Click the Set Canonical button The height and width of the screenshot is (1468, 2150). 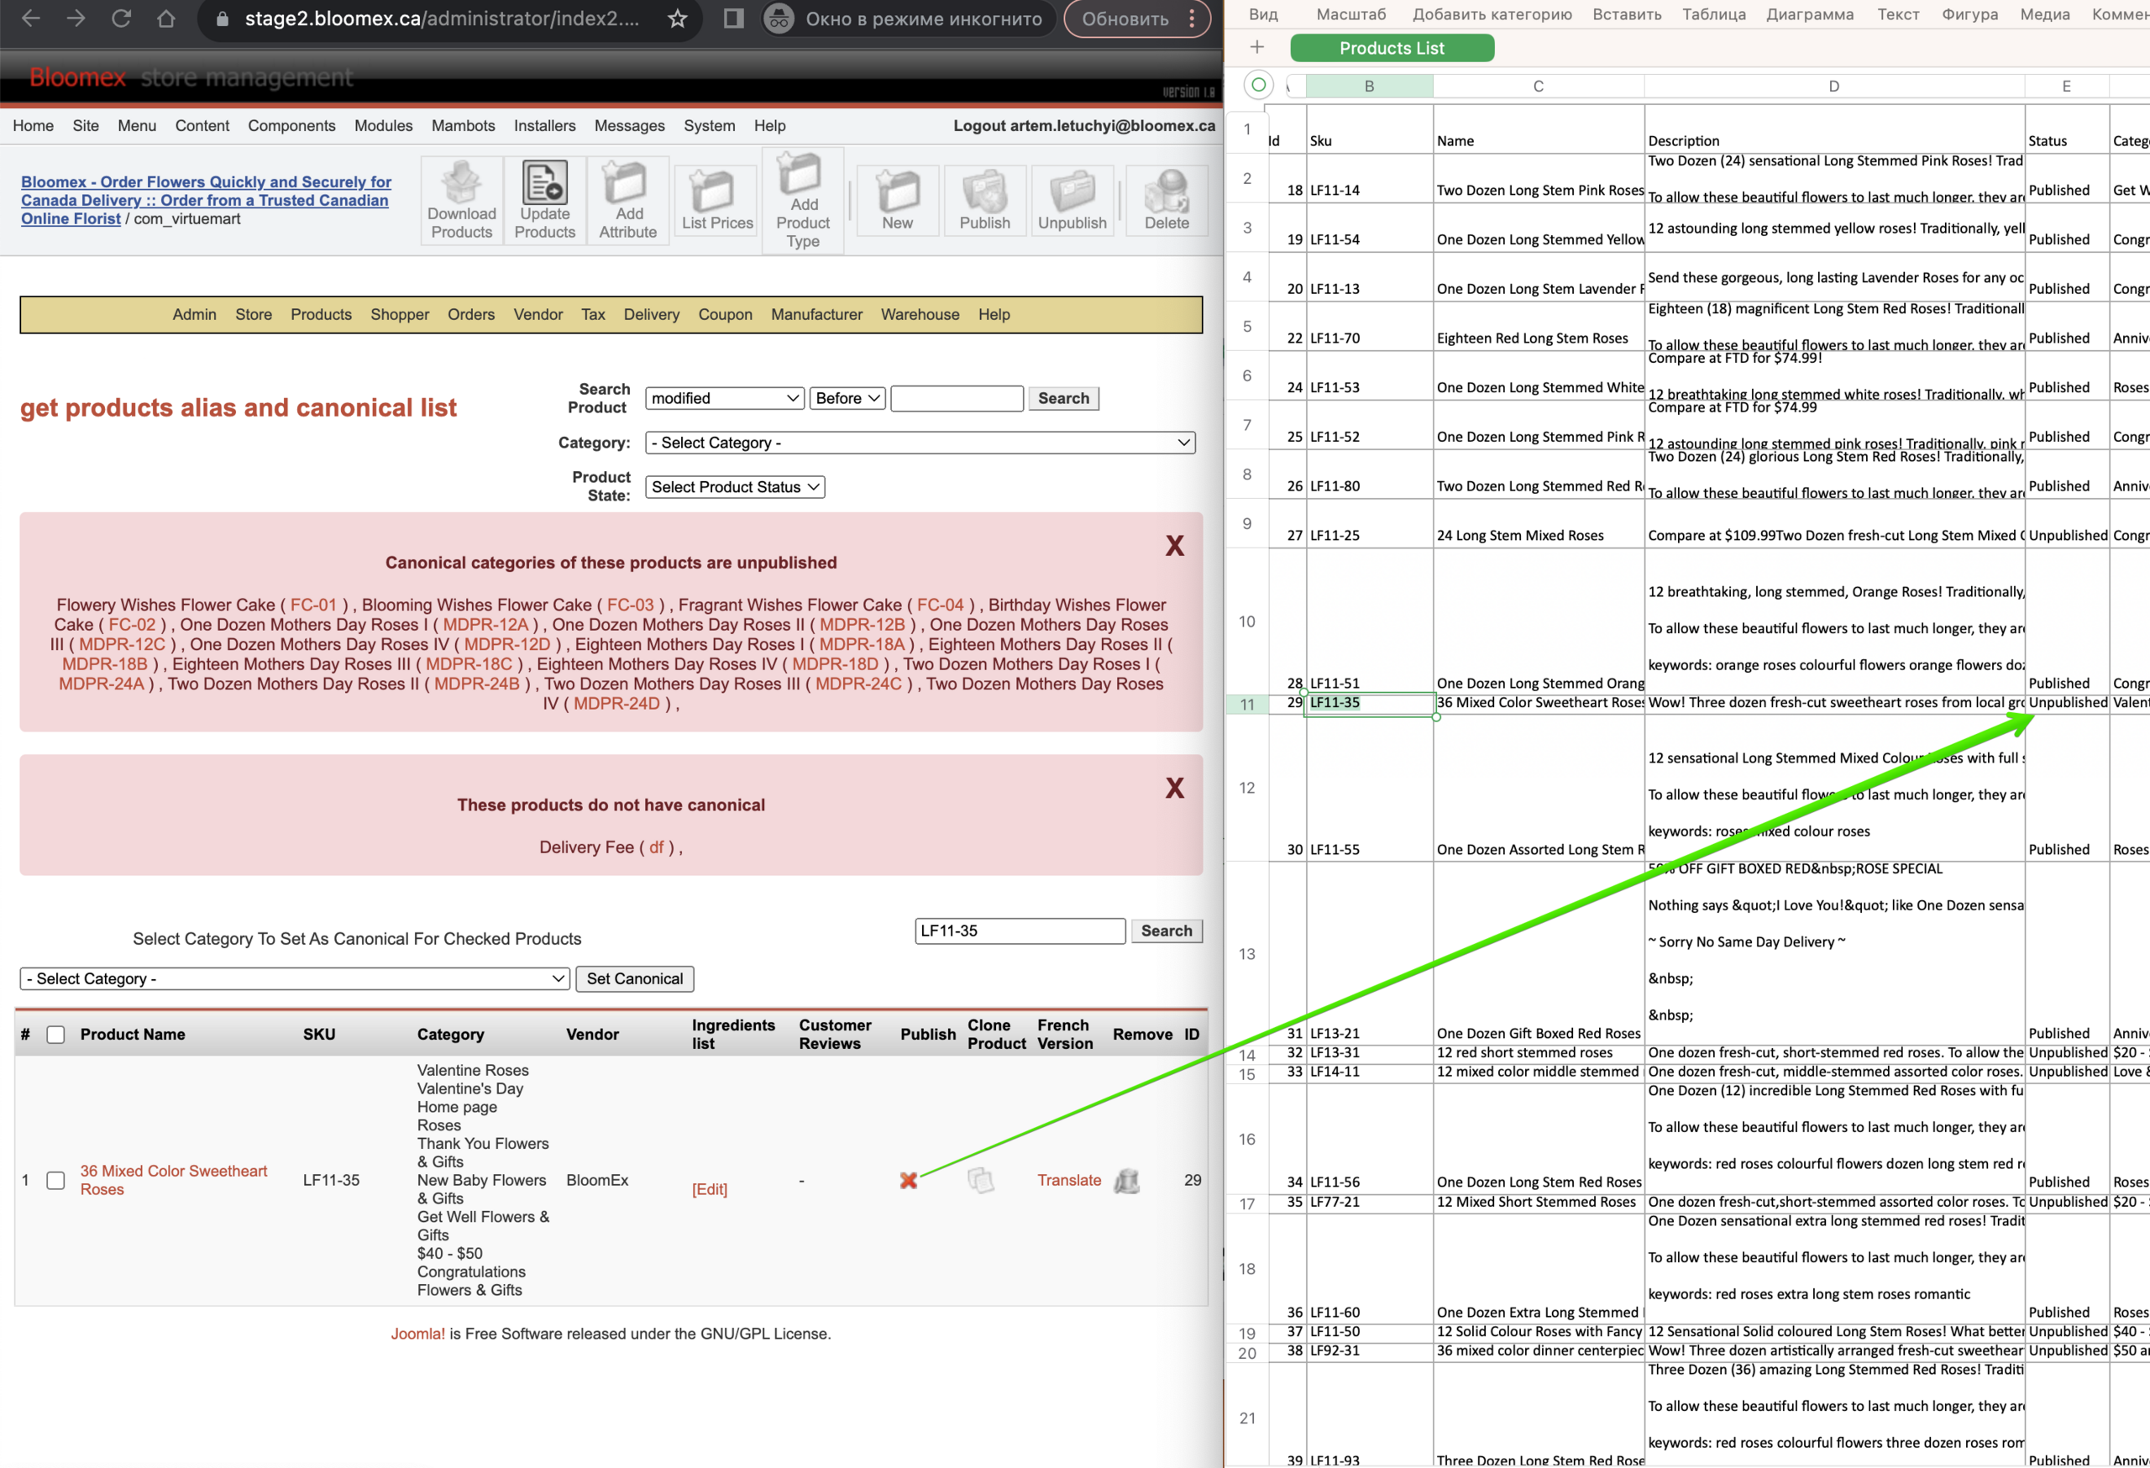(x=635, y=978)
